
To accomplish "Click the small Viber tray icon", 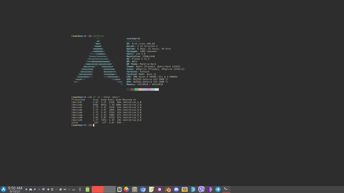I will pos(44,189).
